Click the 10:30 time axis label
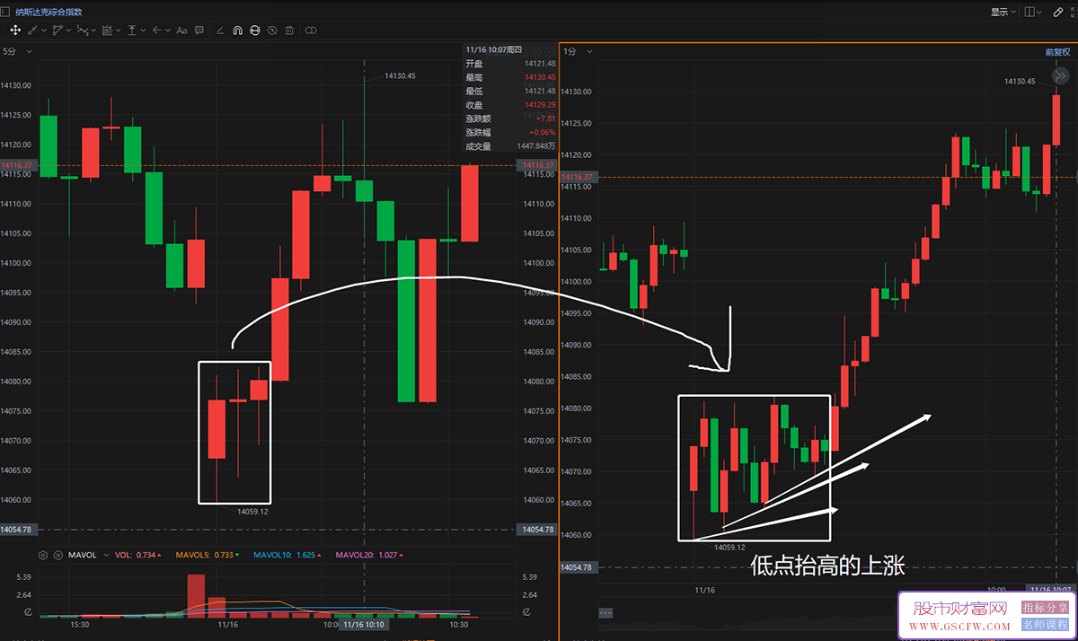1078x641 pixels. coord(459,624)
